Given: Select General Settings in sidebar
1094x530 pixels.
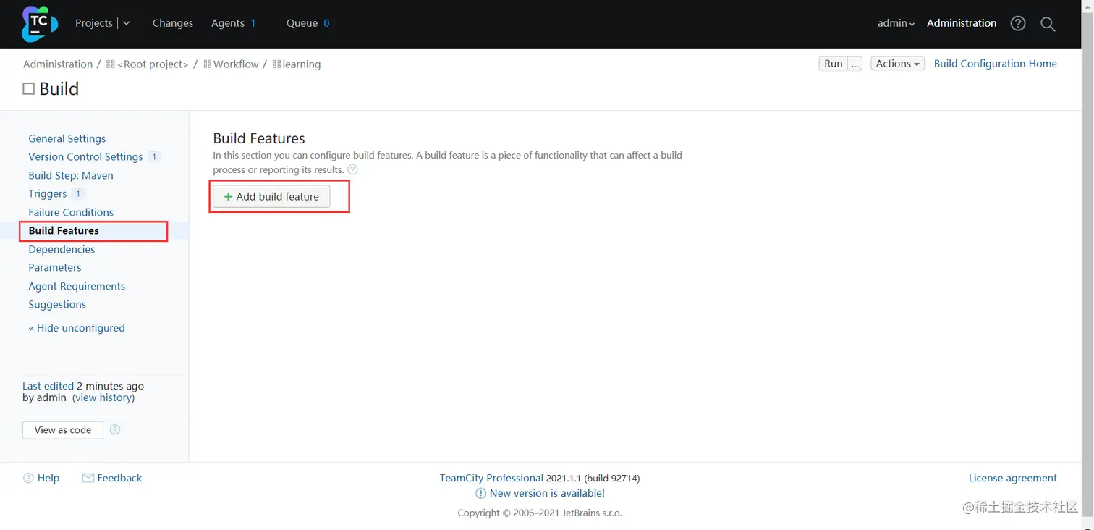Looking at the screenshot, I should coord(67,138).
